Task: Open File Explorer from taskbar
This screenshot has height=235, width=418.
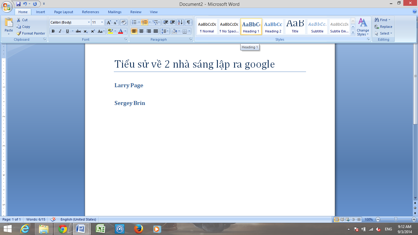Action: [44, 229]
